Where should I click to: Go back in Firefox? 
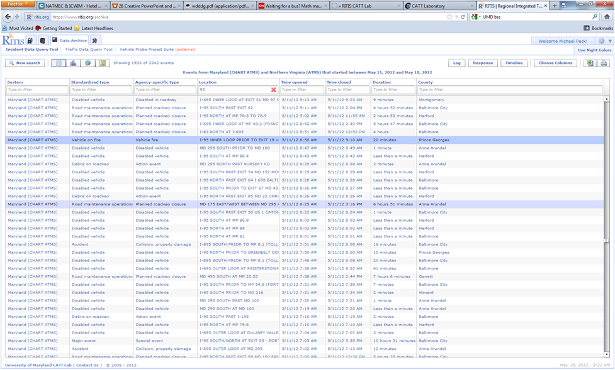(x=8, y=17)
